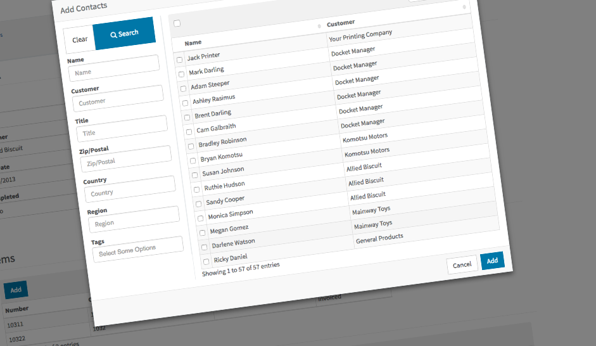Click General Products customer cell
Viewport: 596px width, 346px height.
[379, 238]
